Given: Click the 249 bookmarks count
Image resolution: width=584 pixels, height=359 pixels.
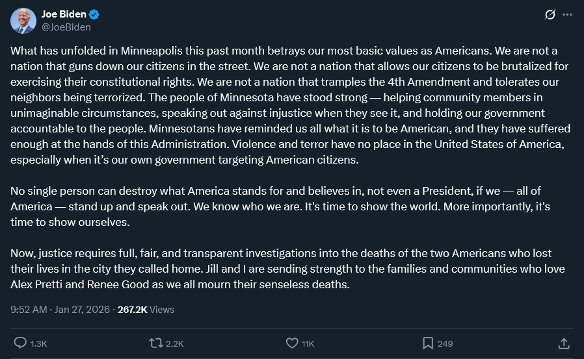Looking at the screenshot, I should click(x=445, y=343).
